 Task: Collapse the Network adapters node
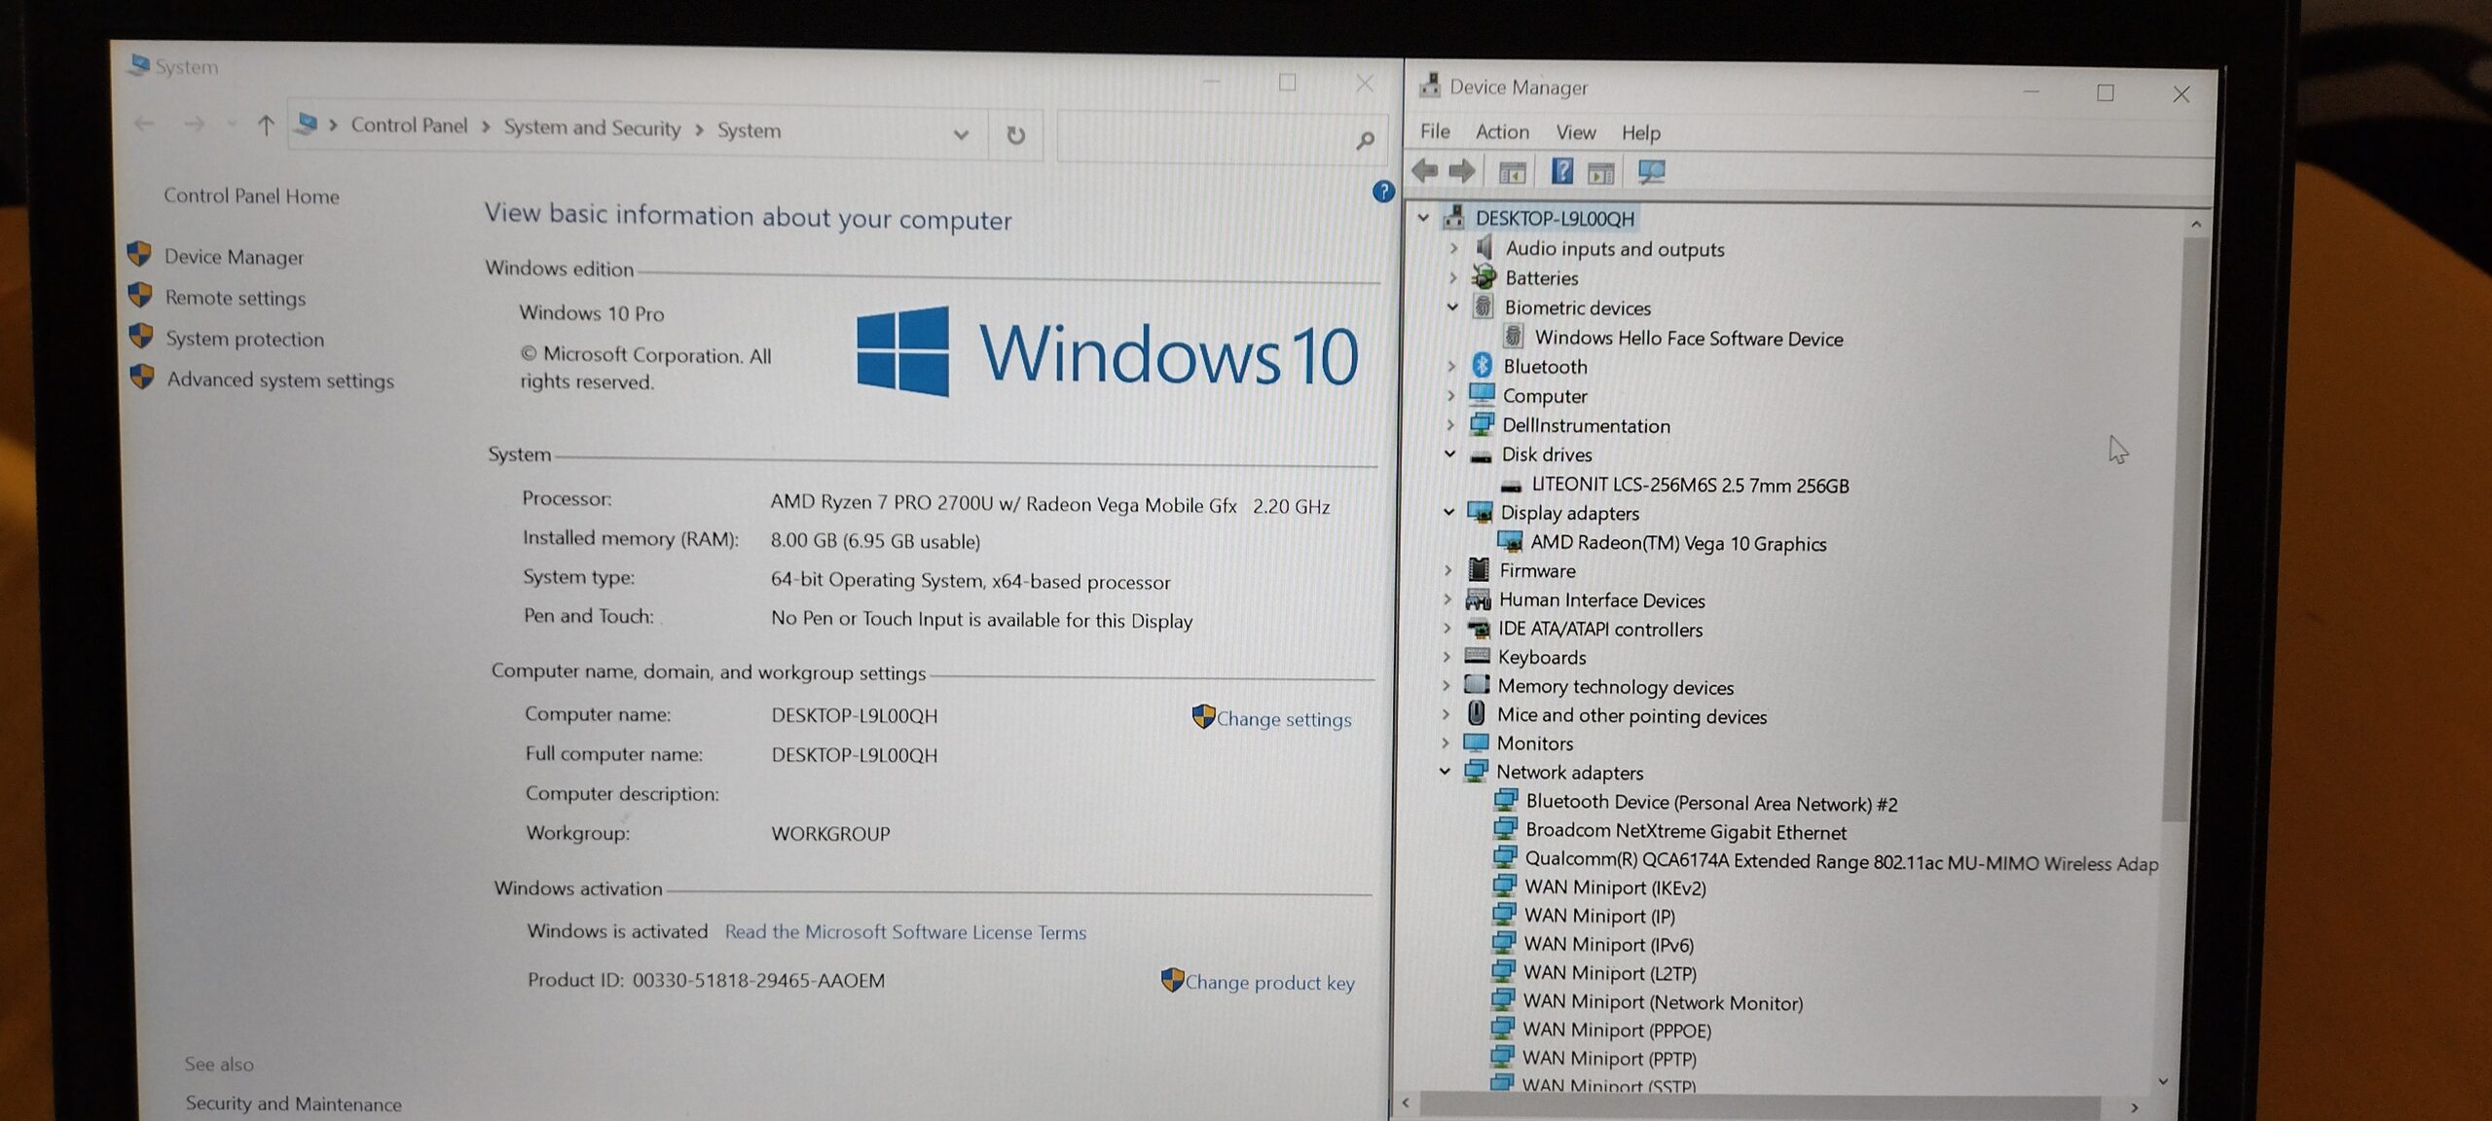[1445, 771]
